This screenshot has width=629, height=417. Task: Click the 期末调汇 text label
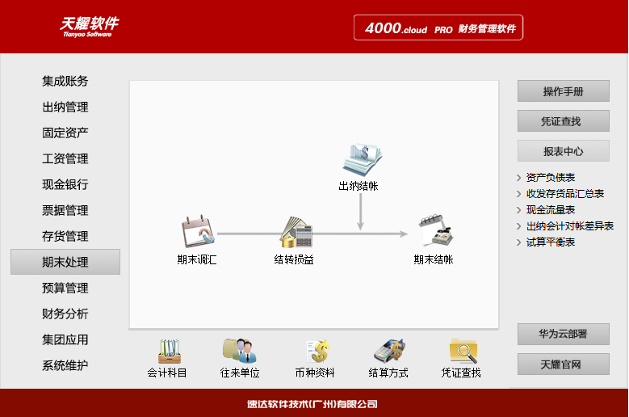coord(197,259)
